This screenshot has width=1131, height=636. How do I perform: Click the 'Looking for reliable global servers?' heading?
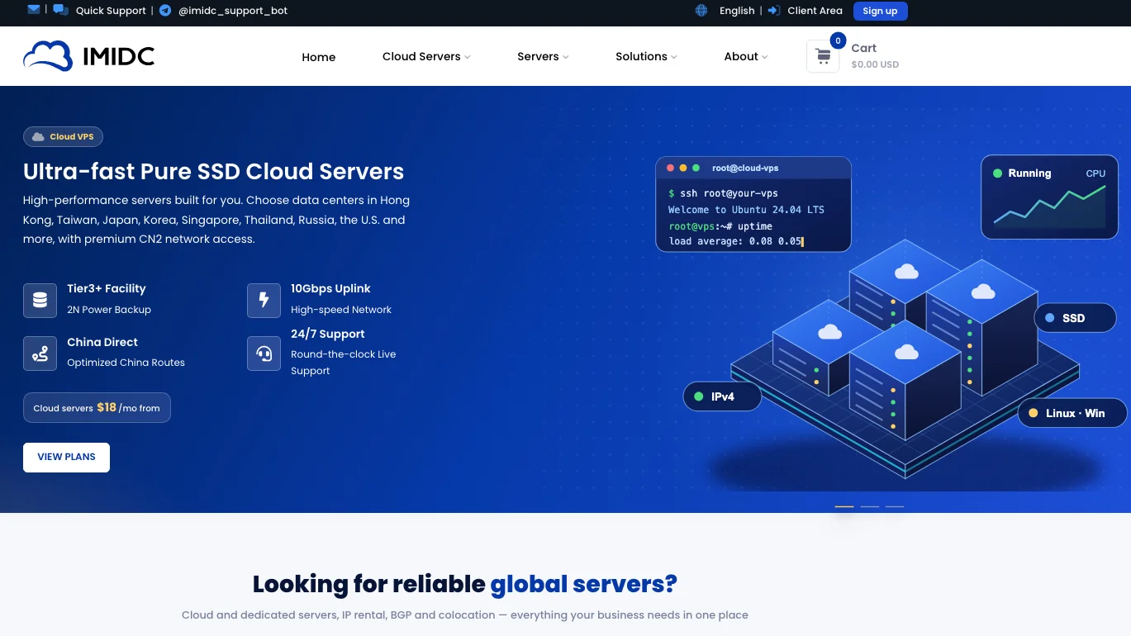point(465,584)
